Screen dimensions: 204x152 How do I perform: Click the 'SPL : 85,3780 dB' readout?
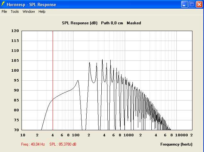[63, 144]
